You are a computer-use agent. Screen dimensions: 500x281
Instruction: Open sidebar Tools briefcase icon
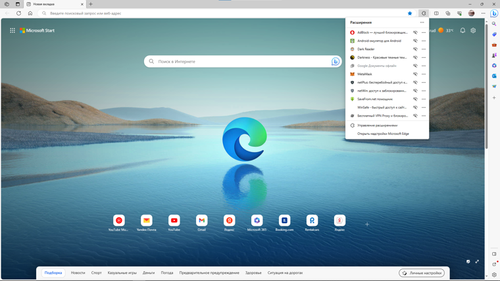tap(494, 45)
